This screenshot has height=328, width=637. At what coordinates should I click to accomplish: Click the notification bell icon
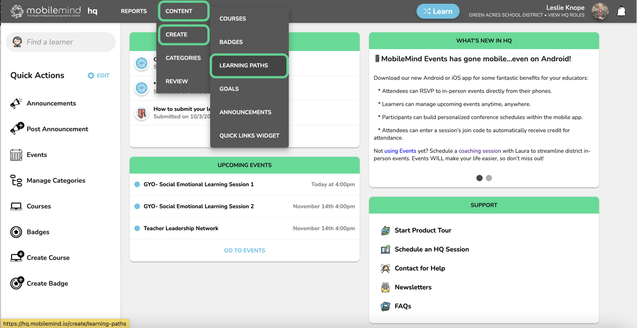coord(621,12)
